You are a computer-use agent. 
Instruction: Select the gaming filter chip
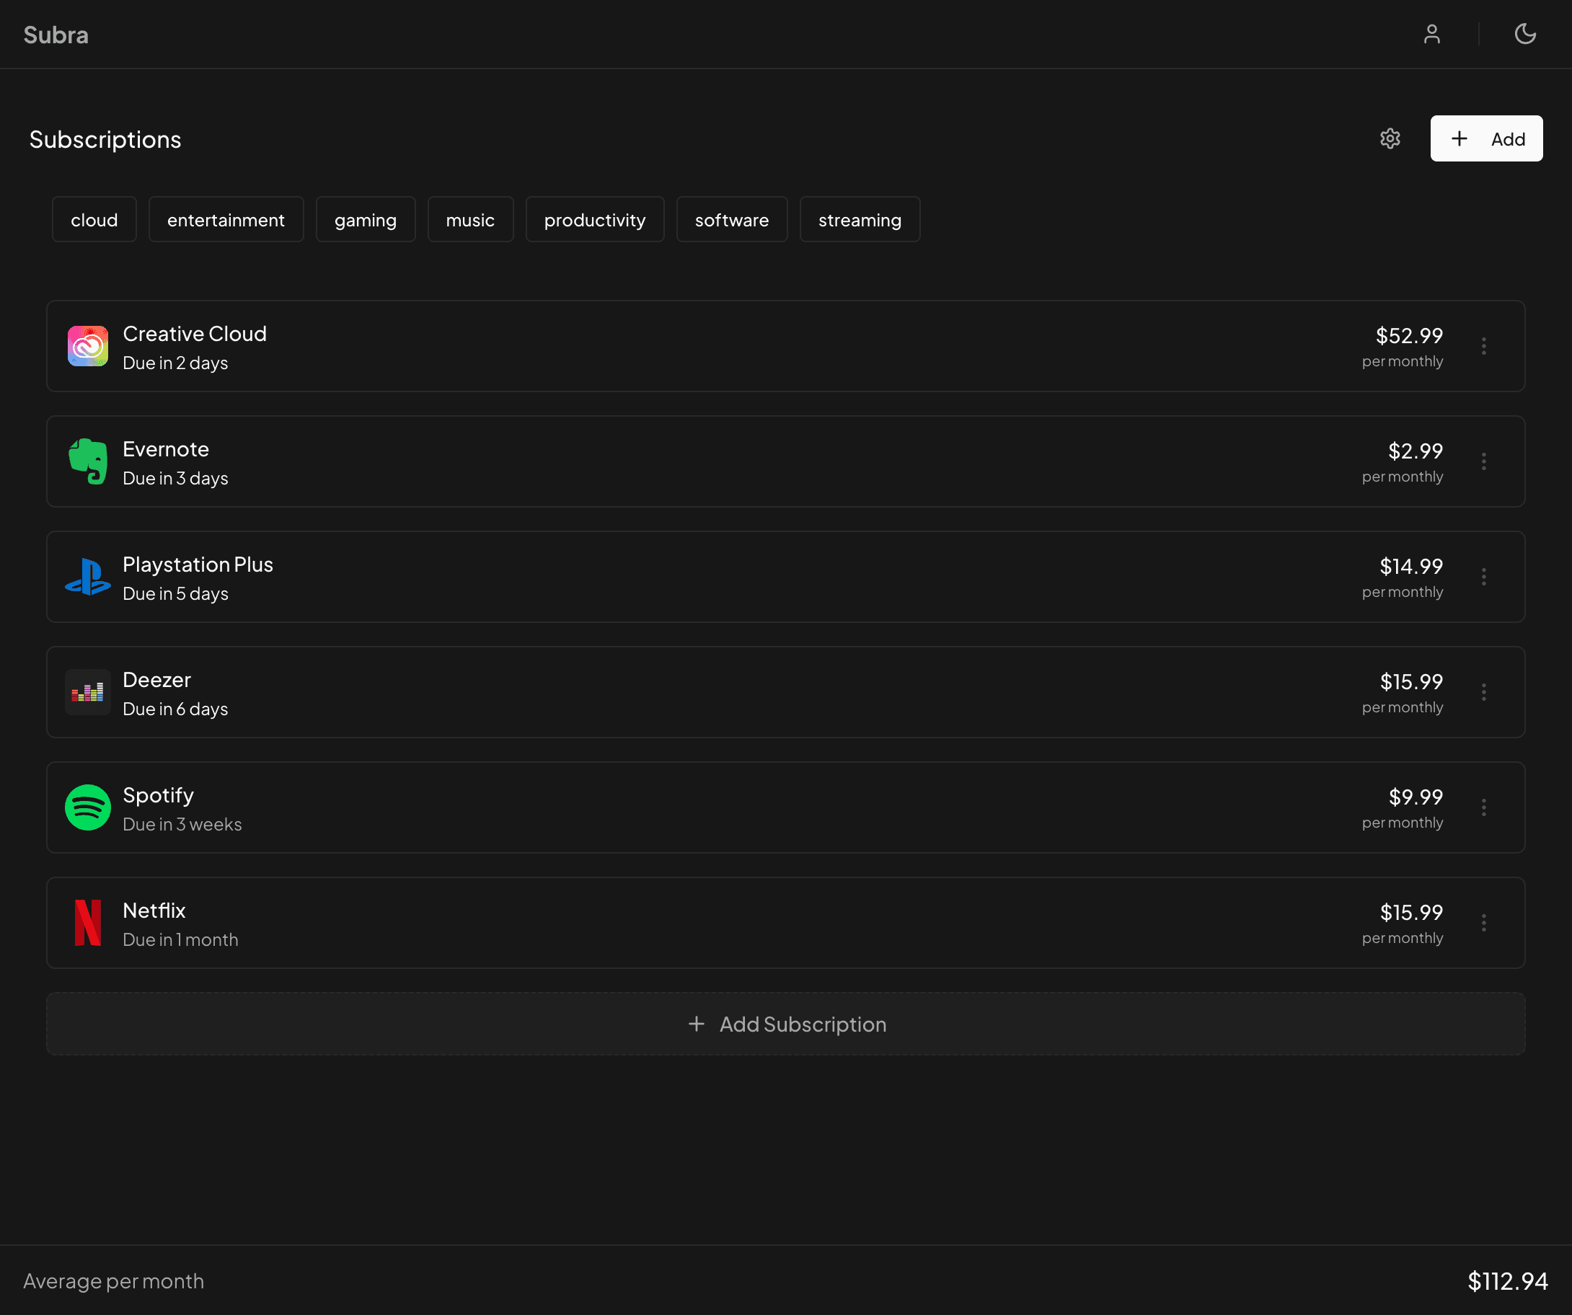tap(366, 220)
